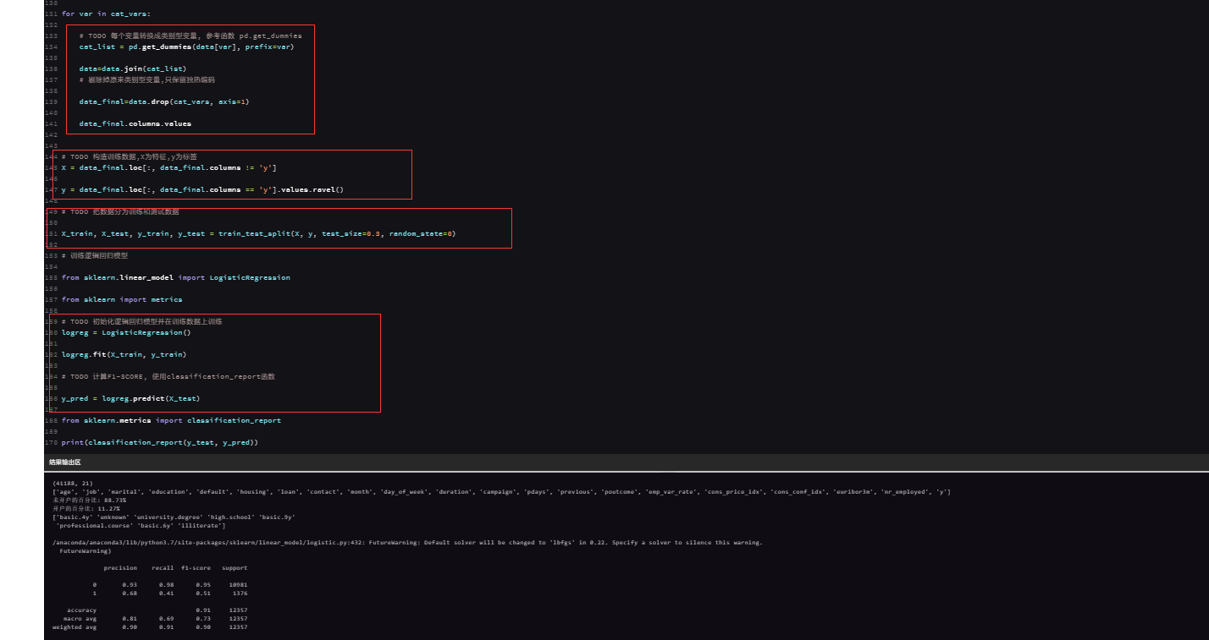Viewport: 1209px width, 640px height.
Task: Click the output list of column names
Action: tap(501, 492)
